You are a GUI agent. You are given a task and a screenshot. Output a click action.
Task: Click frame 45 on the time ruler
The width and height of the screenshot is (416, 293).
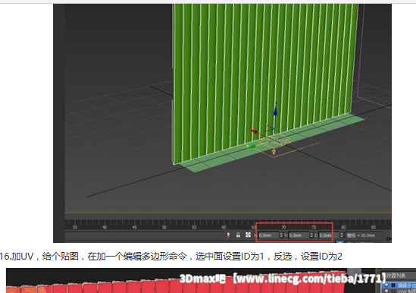click(x=135, y=227)
